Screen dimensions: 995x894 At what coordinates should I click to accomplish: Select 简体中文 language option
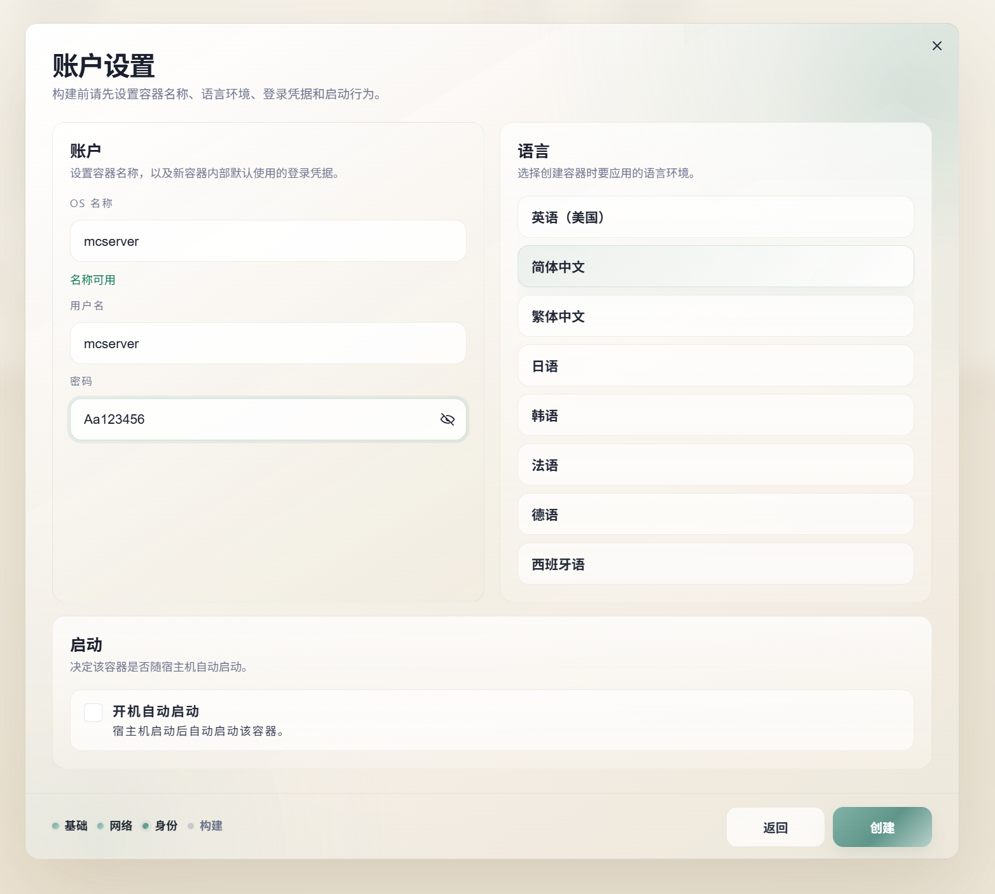[715, 267]
